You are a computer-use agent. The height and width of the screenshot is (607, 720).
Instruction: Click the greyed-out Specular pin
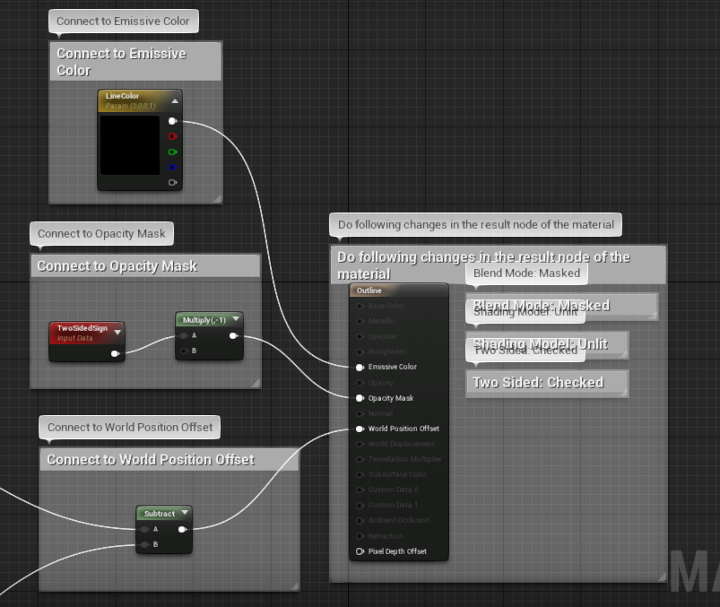pos(360,336)
